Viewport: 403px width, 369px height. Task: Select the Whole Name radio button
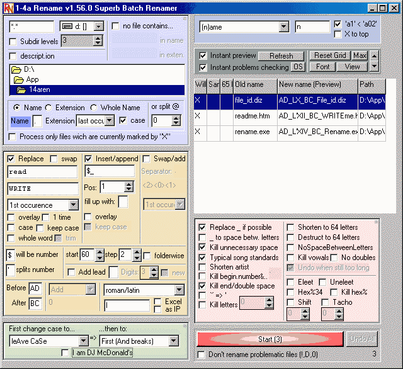94,108
